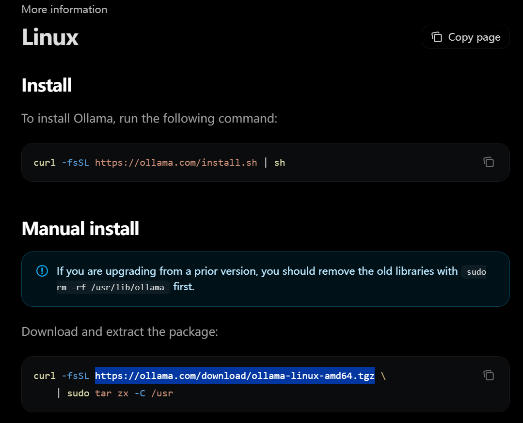Screen dimensions: 523x423
Task: Click the Manual install section heading
Action: coord(80,228)
